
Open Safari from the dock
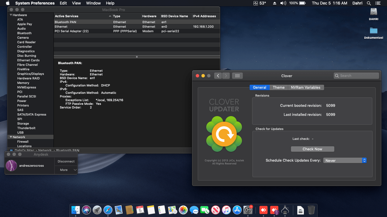pyautogui.click(x=108, y=210)
